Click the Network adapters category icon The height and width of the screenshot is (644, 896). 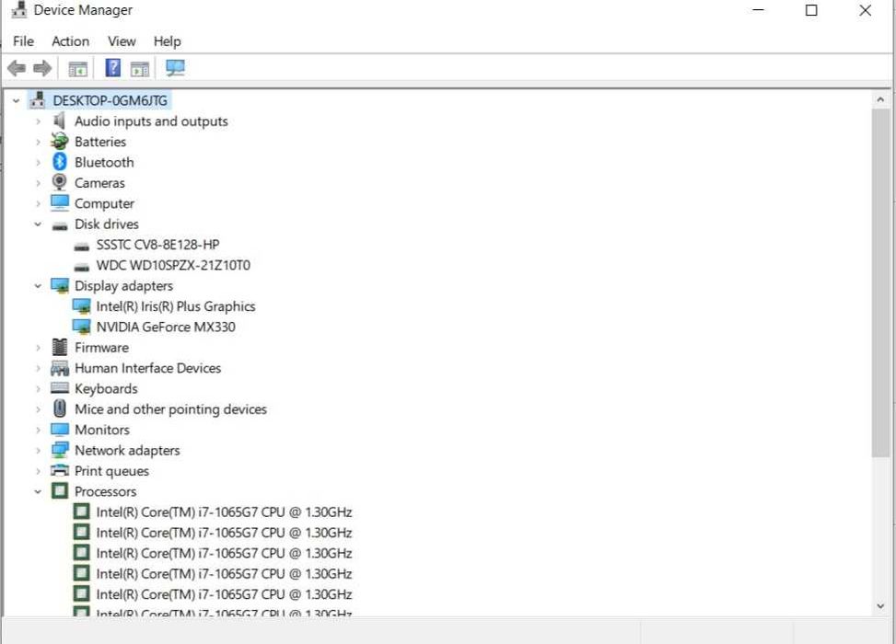pyautogui.click(x=60, y=451)
